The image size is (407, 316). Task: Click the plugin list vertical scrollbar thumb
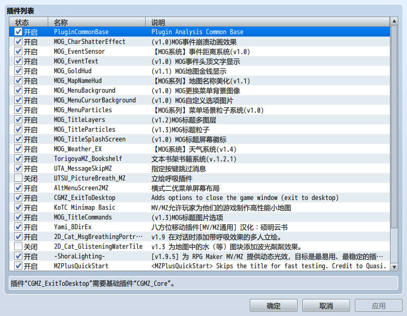click(x=394, y=127)
